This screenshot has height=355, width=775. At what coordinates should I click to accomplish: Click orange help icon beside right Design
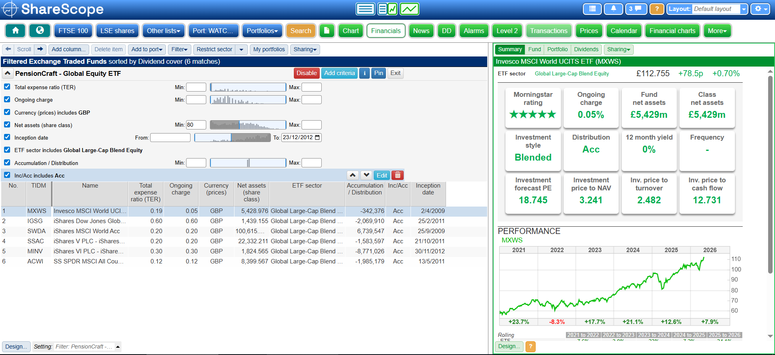[x=531, y=346]
